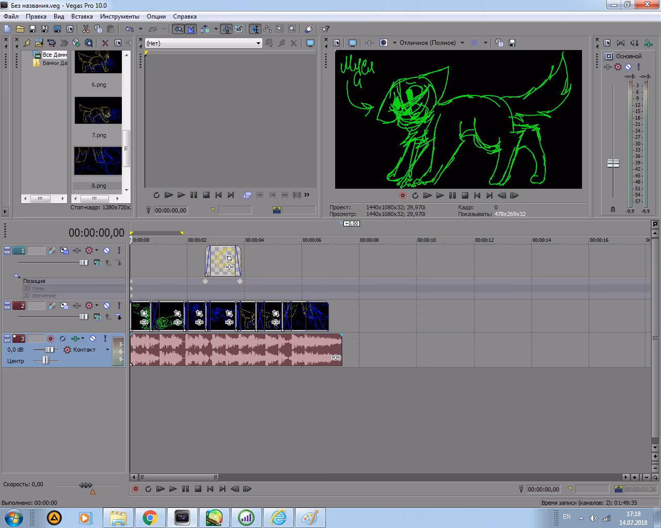Open the preview overlays grid dropdown arrow
This screenshot has width=661, height=528.
click(x=485, y=43)
